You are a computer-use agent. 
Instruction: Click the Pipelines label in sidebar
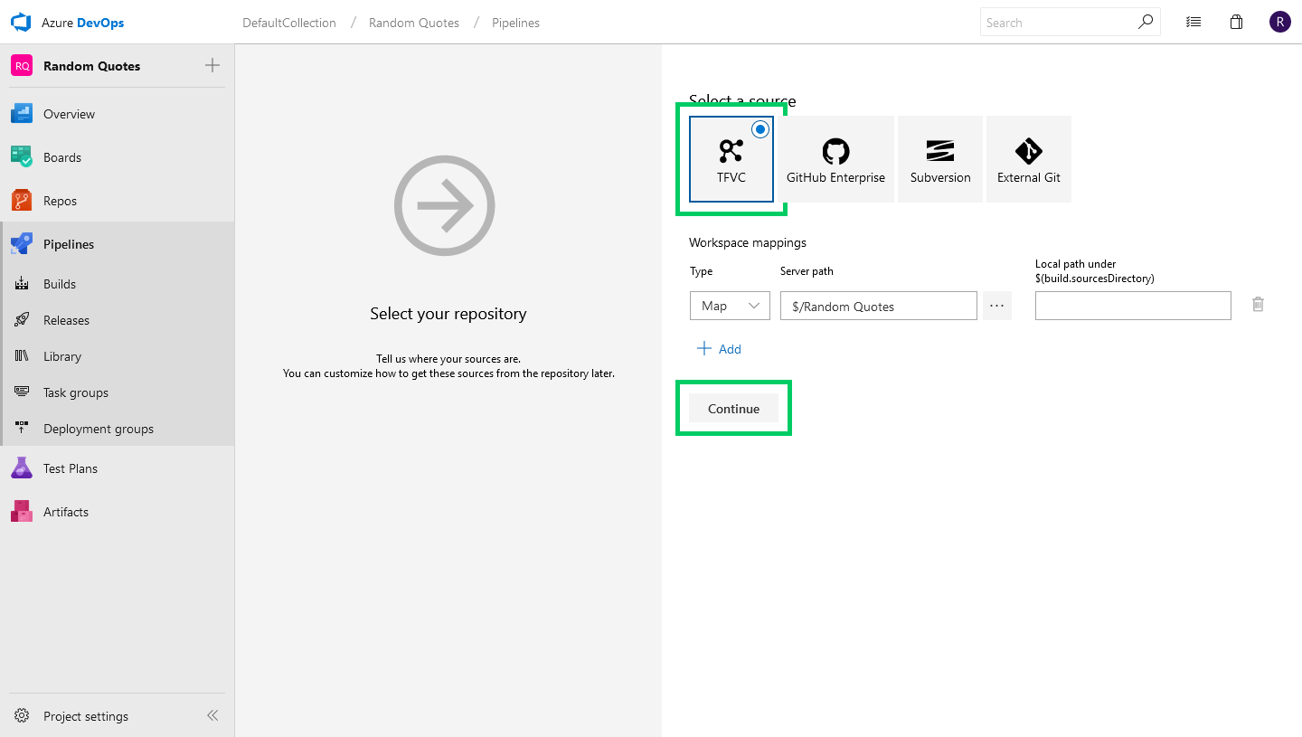[69, 244]
